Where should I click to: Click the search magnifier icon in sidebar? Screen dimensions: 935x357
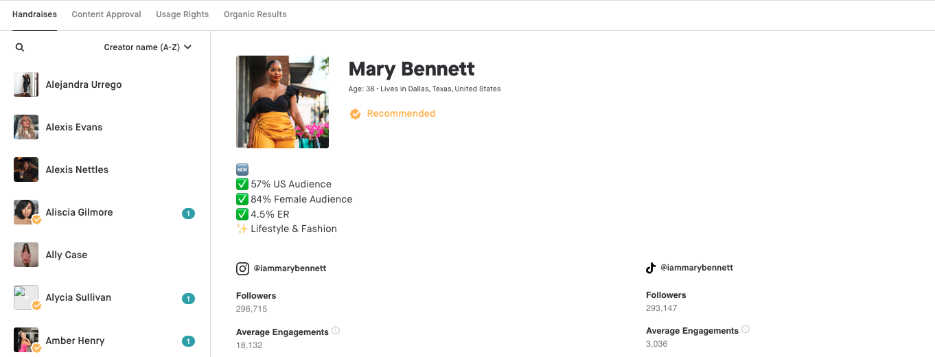pos(20,47)
